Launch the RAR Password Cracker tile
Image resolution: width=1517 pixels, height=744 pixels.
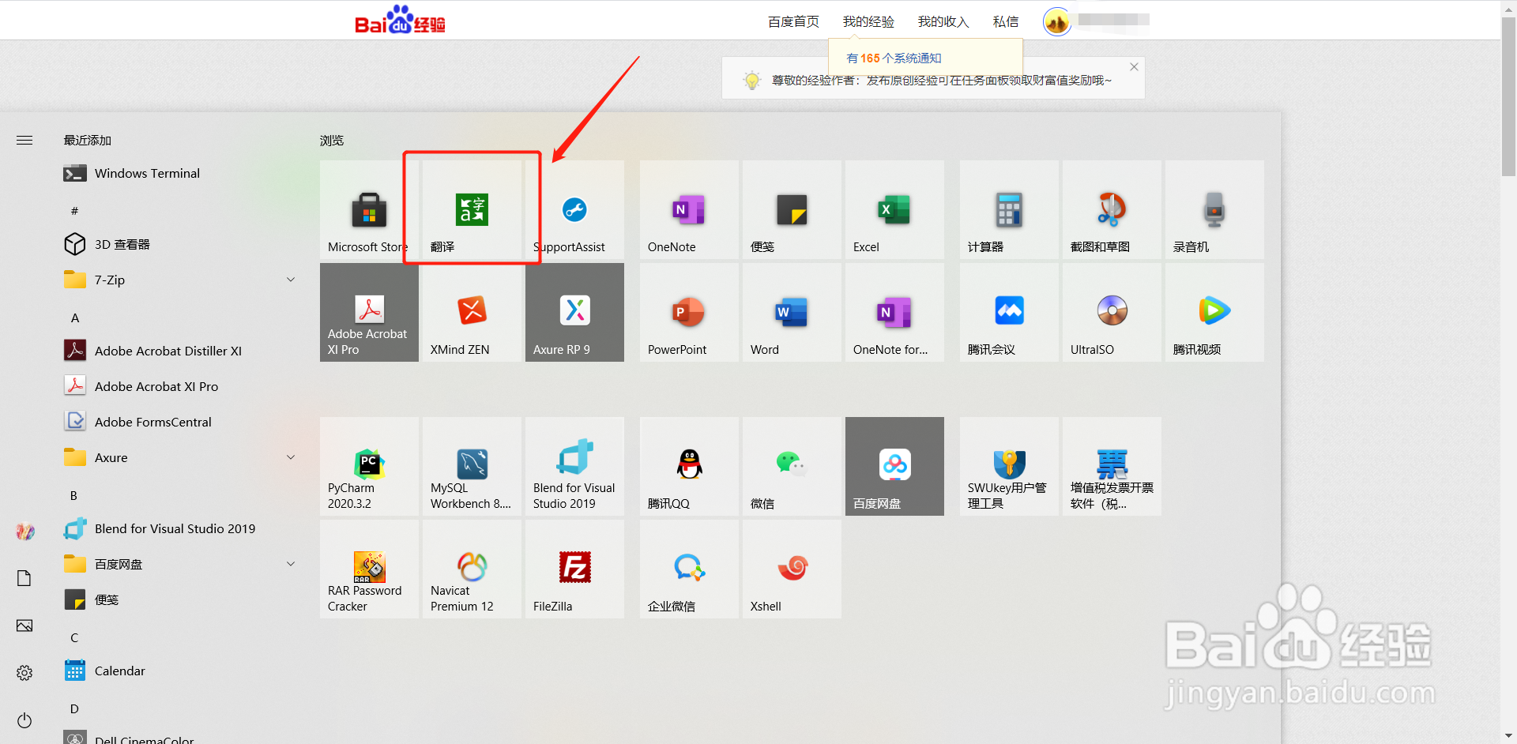coord(369,569)
